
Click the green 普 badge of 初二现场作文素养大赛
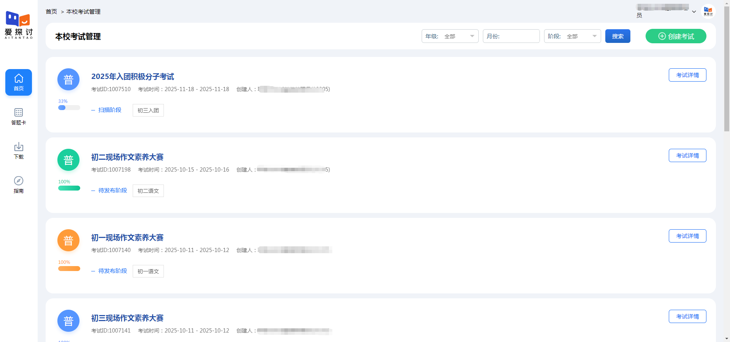(68, 160)
